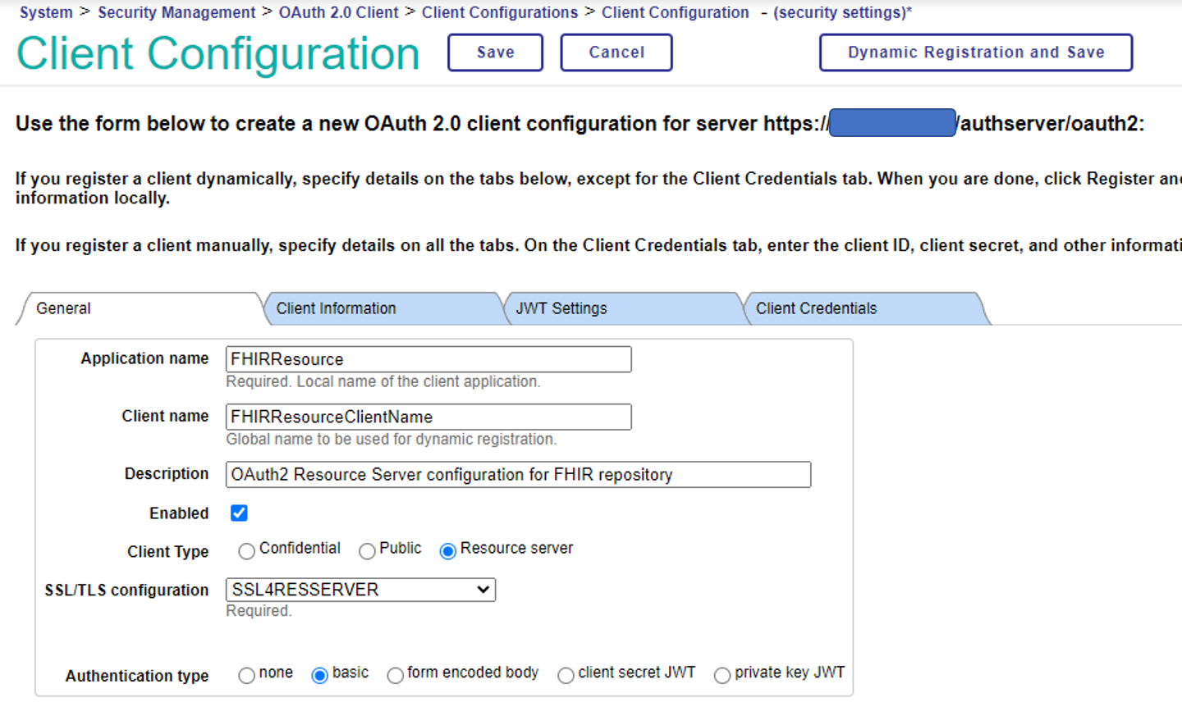Image resolution: width=1182 pixels, height=716 pixels.
Task: Open the JWT Settings tab
Action: click(561, 308)
